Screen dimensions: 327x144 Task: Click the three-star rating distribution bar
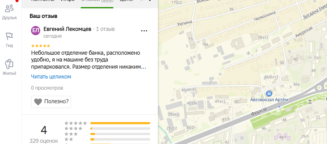point(120,134)
